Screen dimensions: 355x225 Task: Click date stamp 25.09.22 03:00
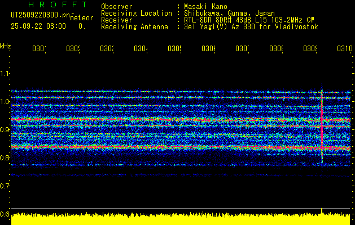point(38,26)
